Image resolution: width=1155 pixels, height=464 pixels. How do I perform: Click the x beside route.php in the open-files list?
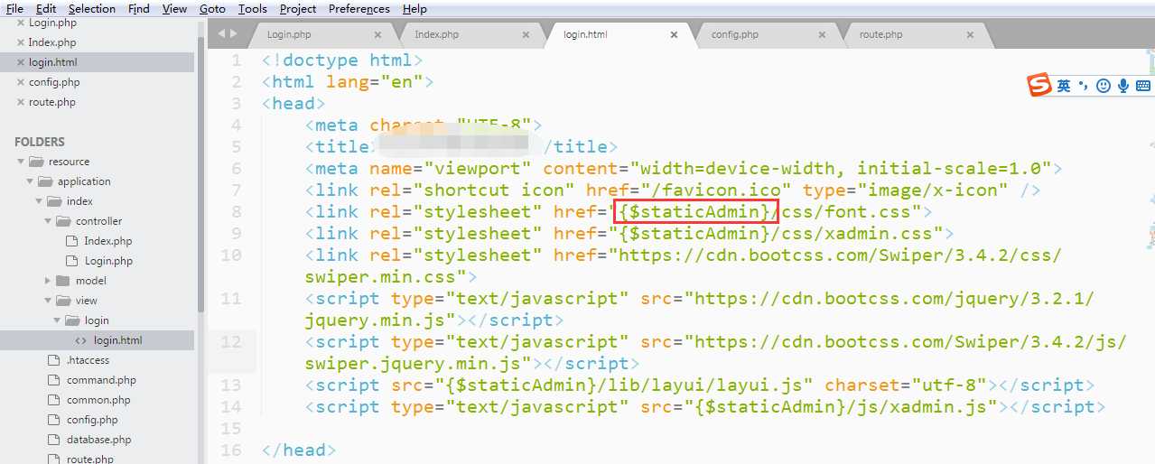pyautogui.click(x=20, y=102)
